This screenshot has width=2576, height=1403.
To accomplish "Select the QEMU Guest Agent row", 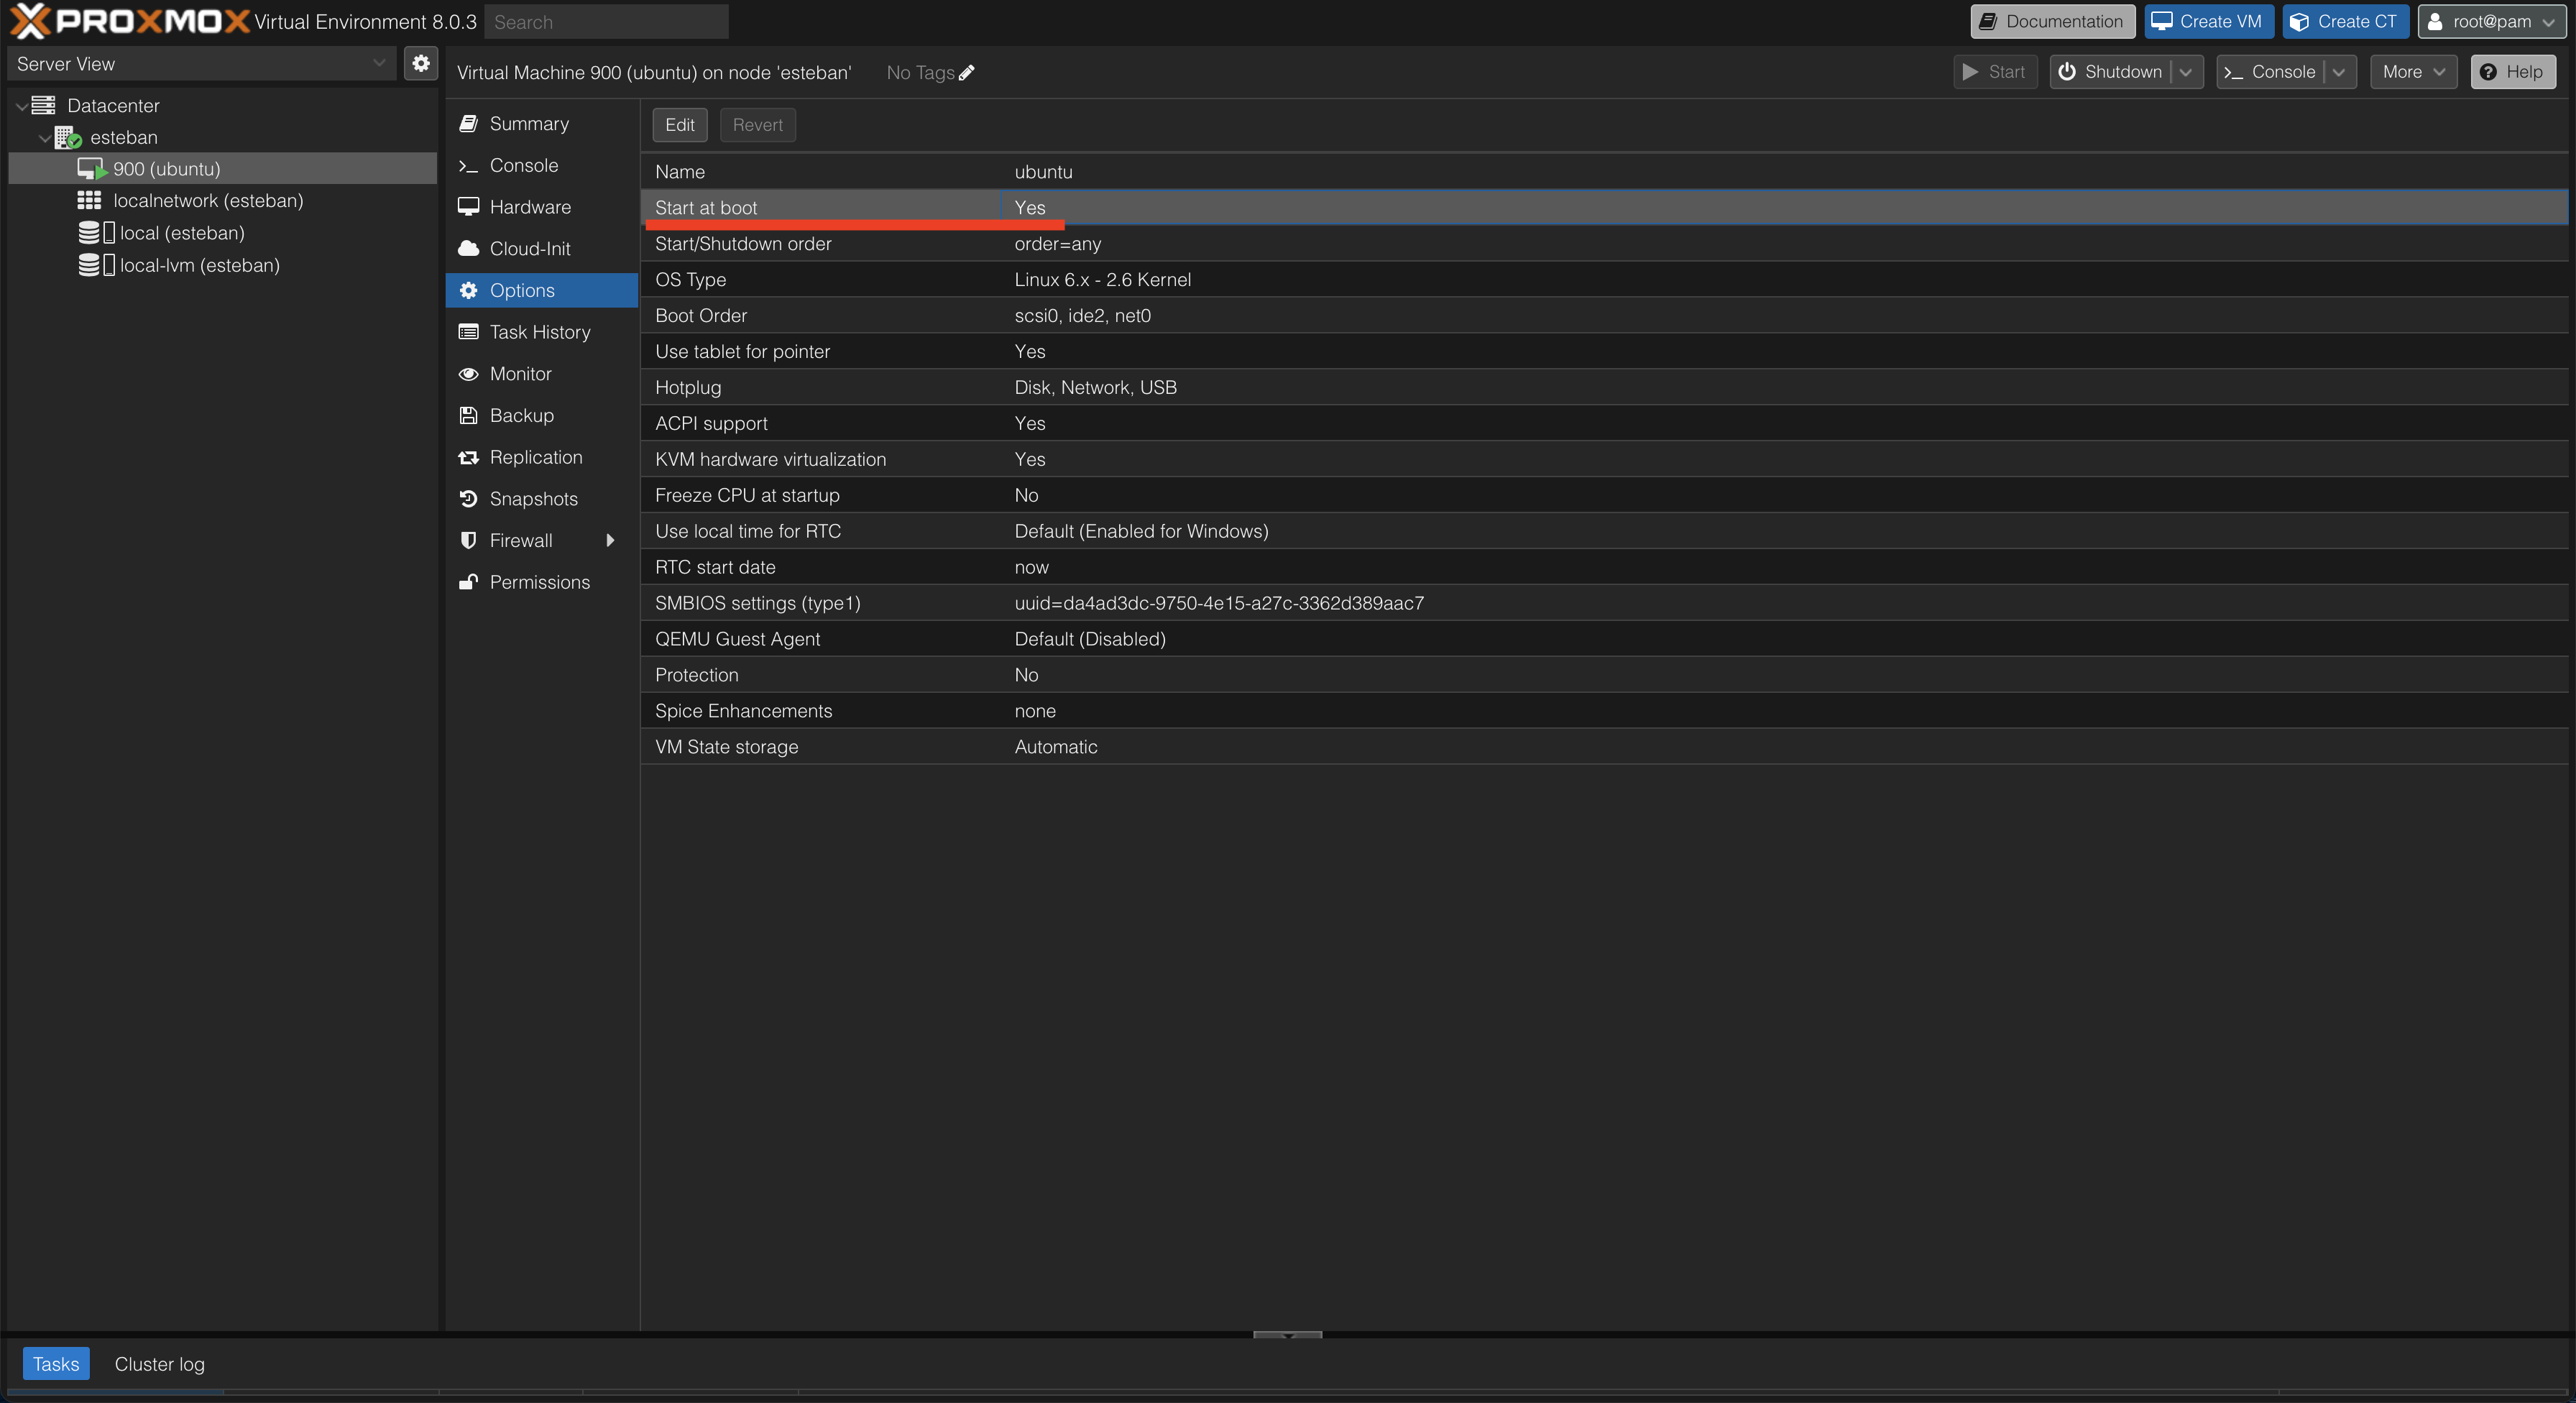I will click(x=1603, y=639).
